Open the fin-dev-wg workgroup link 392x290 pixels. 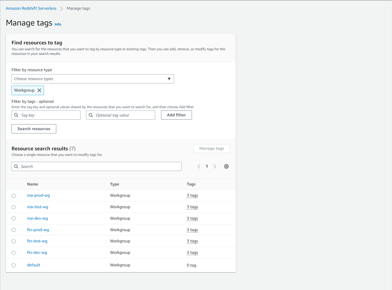coord(37,253)
